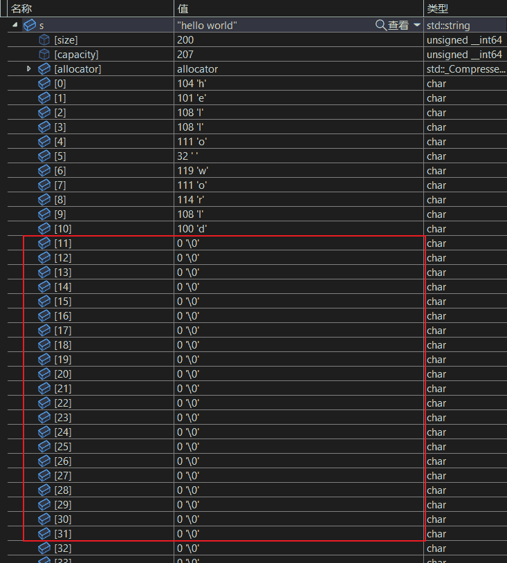Click the icon for element [10]

(44, 228)
